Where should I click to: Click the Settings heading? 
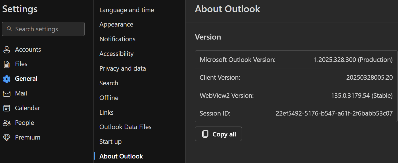(x=20, y=9)
